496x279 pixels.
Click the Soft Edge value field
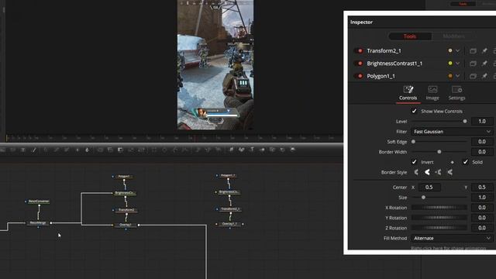(x=482, y=142)
